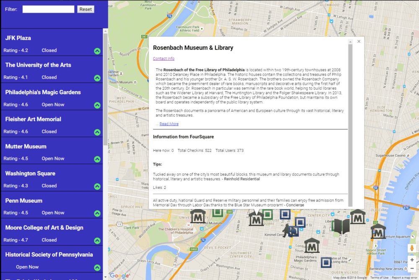Open the Contact Info link
419x280 pixels.
pyautogui.click(x=163, y=58)
